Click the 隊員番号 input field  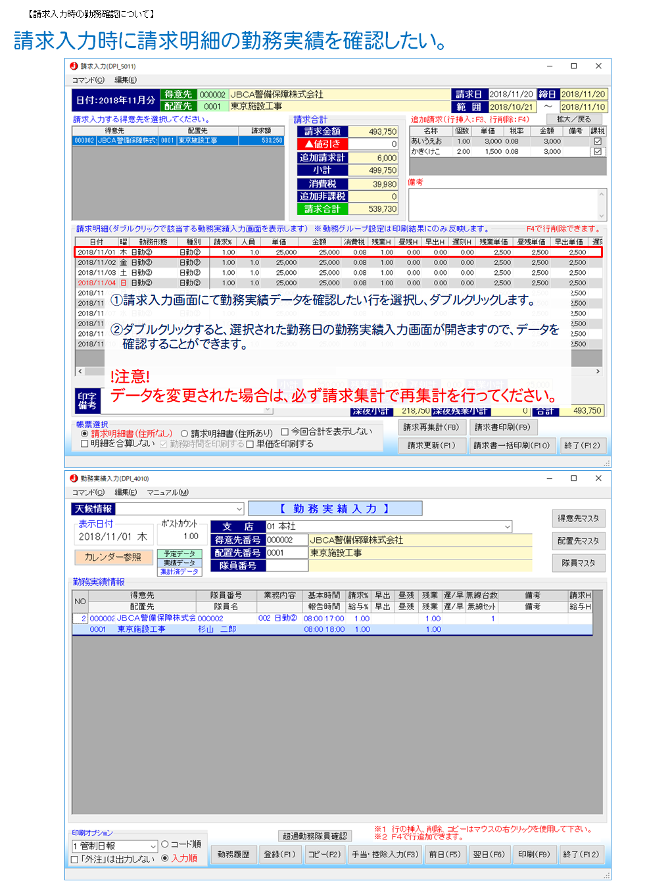(x=287, y=565)
